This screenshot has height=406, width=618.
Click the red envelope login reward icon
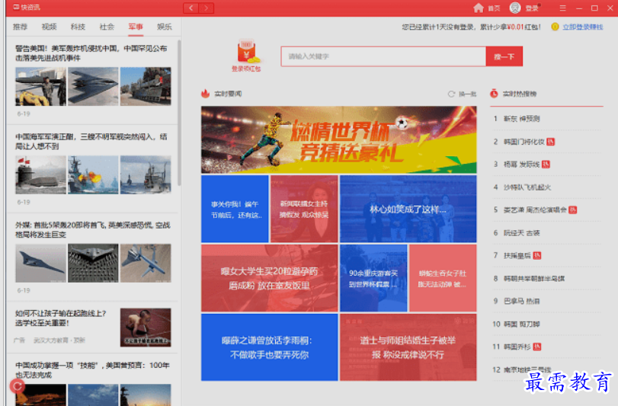(246, 53)
